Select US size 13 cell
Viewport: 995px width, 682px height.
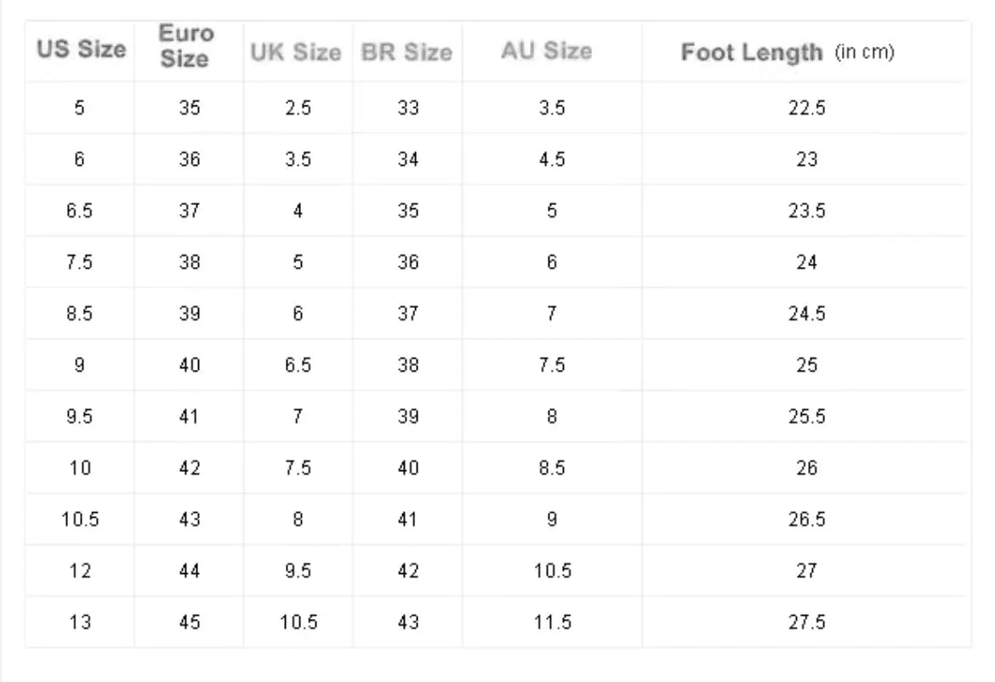tap(80, 622)
